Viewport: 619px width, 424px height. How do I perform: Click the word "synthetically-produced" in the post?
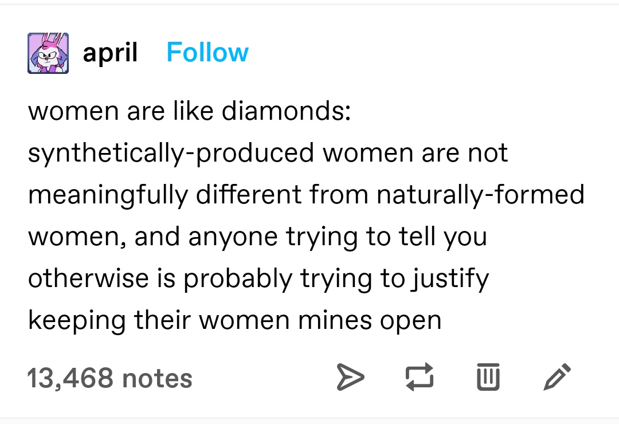[x=171, y=153]
